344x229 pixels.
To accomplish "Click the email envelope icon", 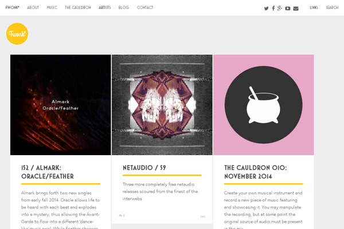I will tap(296, 9).
